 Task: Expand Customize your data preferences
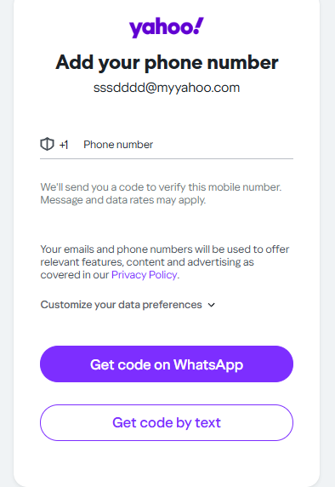[x=128, y=305]
